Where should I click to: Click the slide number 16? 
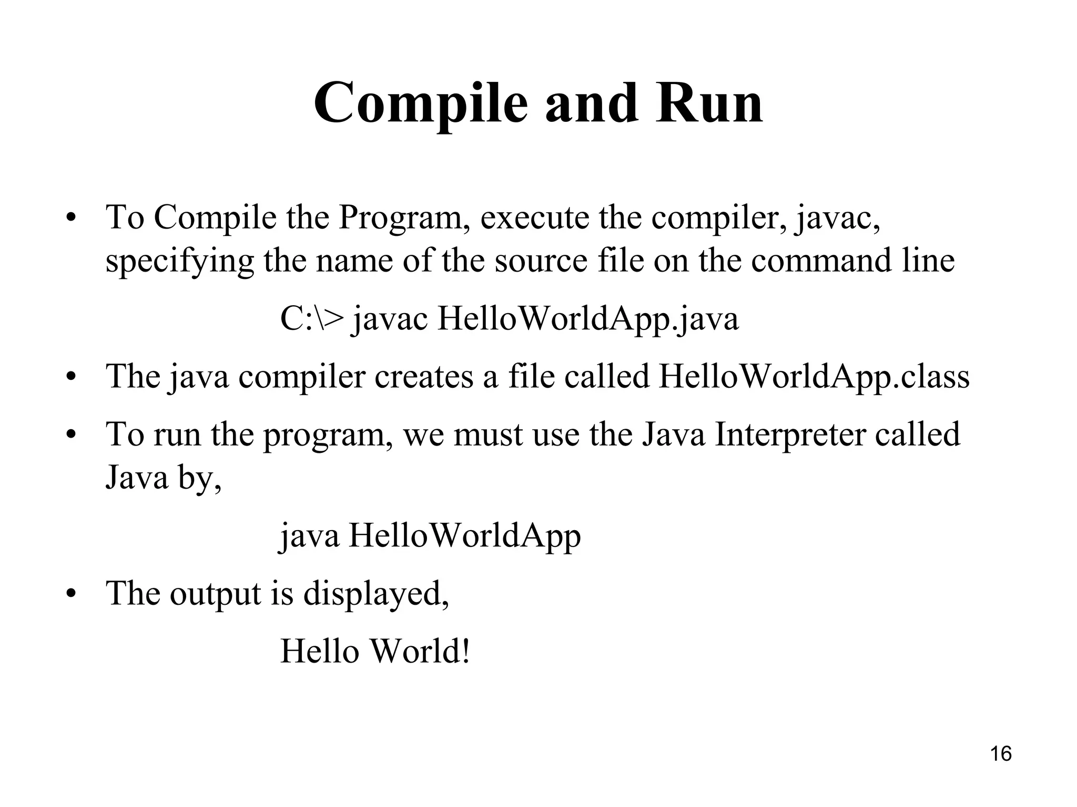point(1001,753)
